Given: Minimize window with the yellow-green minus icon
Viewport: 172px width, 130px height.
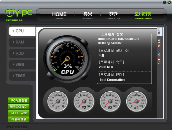Looking at the screenshot, I should click(164, 2).
